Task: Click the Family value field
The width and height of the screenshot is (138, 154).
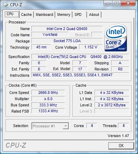Action: [x=39, y=63]
